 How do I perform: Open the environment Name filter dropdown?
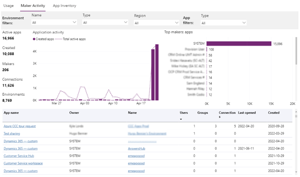click(x=54, y=23)
